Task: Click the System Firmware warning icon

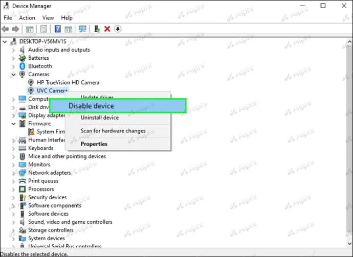Action: (x=31, y=132)
